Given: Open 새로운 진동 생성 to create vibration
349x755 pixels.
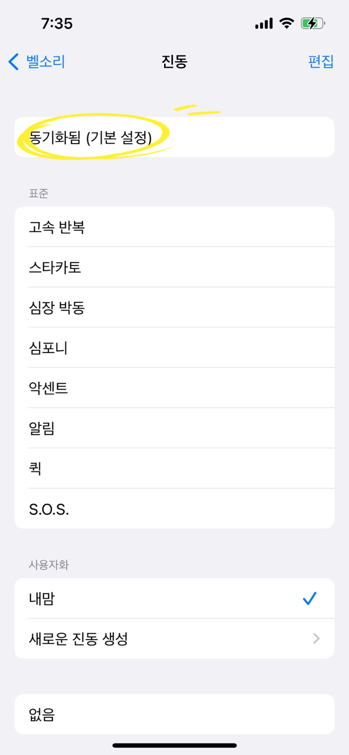Looking at the screenshot, I should click(174, 639).
